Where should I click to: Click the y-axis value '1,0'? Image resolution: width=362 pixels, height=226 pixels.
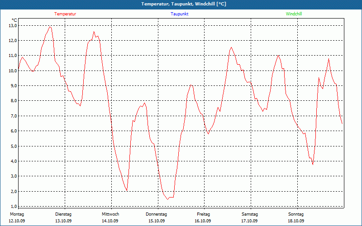14,207
